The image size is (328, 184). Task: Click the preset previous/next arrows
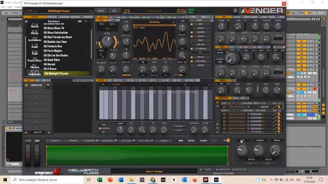tap(91, 11)
